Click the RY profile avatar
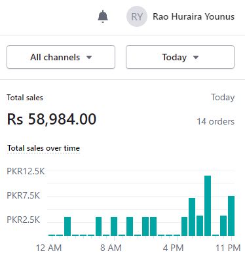Screen dimensions: 245x270 [x=137, y=16]
